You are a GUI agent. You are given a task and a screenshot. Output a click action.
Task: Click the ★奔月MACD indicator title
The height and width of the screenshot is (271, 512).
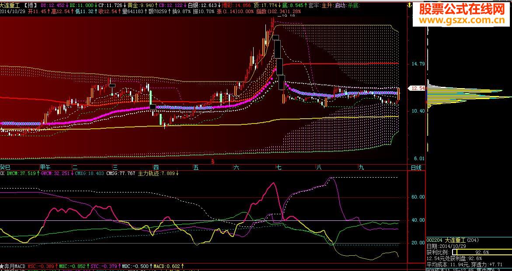(x=13, y=266)
